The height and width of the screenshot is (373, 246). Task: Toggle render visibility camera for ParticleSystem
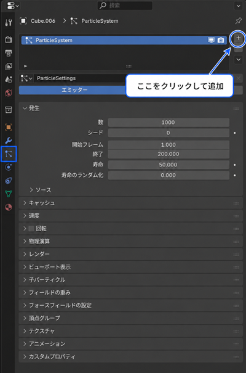click(x=221, y=40)
